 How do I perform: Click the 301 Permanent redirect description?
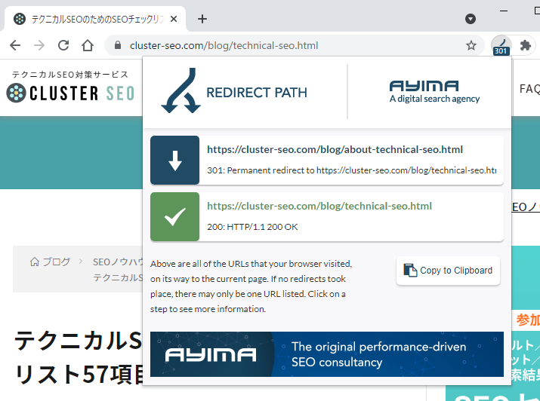click(x=351, y=170)
